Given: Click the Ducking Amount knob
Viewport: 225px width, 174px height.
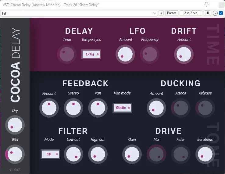Looking at the screenshot, I should pos(156,108).
